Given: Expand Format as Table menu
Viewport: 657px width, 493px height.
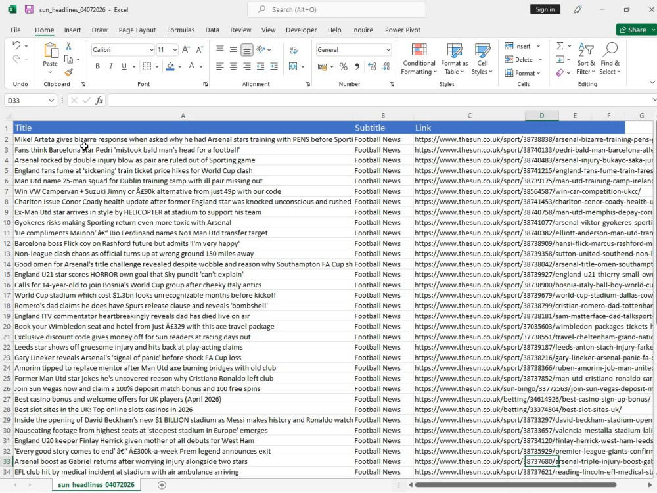Looking at the screenshot, I should [x=454, y=59].
